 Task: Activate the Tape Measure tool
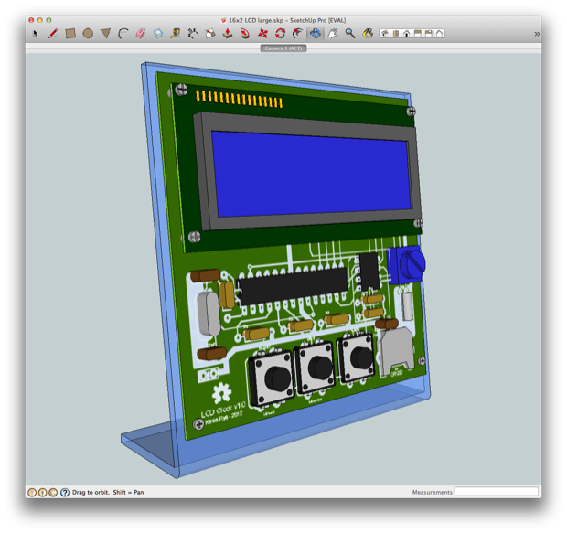click(176, 34)
